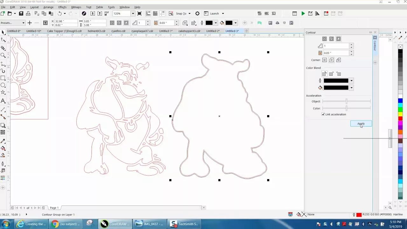
Task: Open the zoom level 120% dropdown
Action: coord(133,13)
